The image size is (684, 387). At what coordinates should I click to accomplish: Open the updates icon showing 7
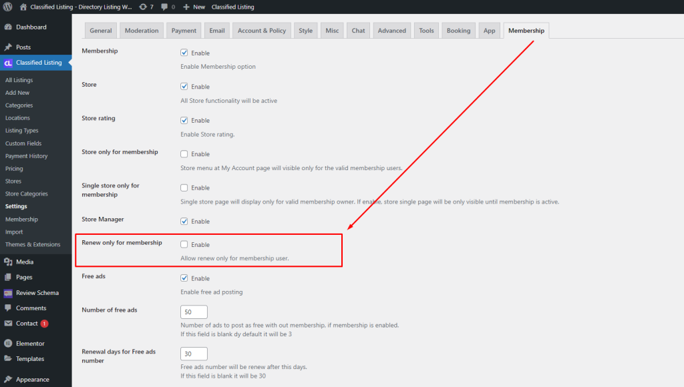[x=143, y=7]
